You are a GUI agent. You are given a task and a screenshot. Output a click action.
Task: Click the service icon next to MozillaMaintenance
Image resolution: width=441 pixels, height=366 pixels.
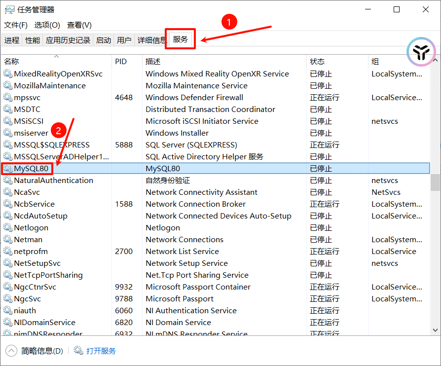pyautogui.click(x=8, y=85)
